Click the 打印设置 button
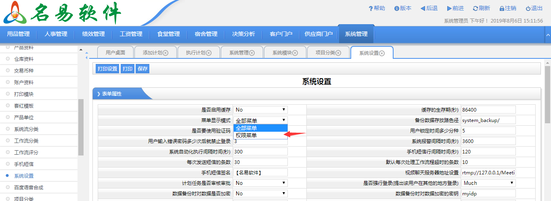This screenshot has height=201, width=551. point(107,69)
